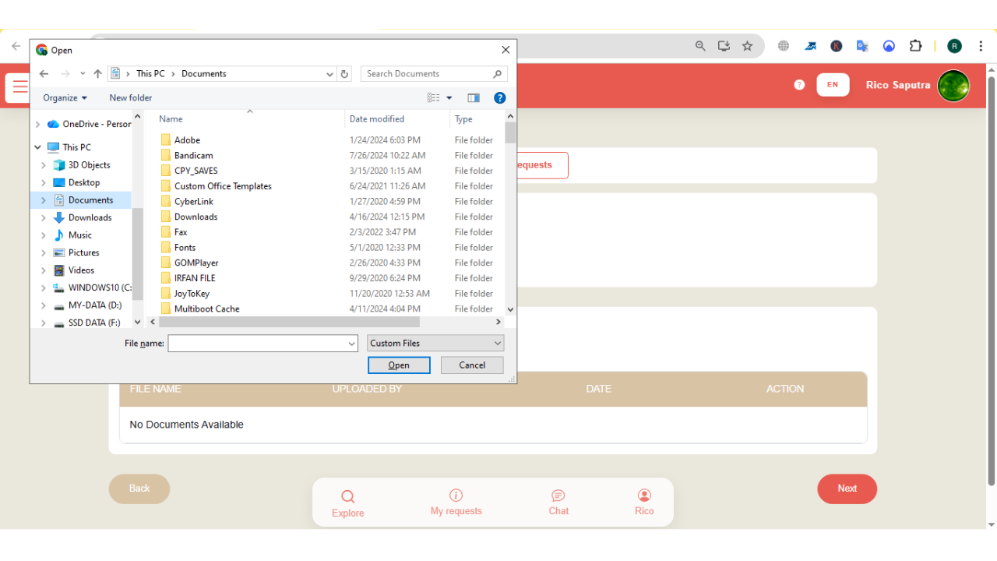This screenshot has height=561, width=997.
Task: Open the Custom Files file type dropdown
Action: (x=435, y=343)
